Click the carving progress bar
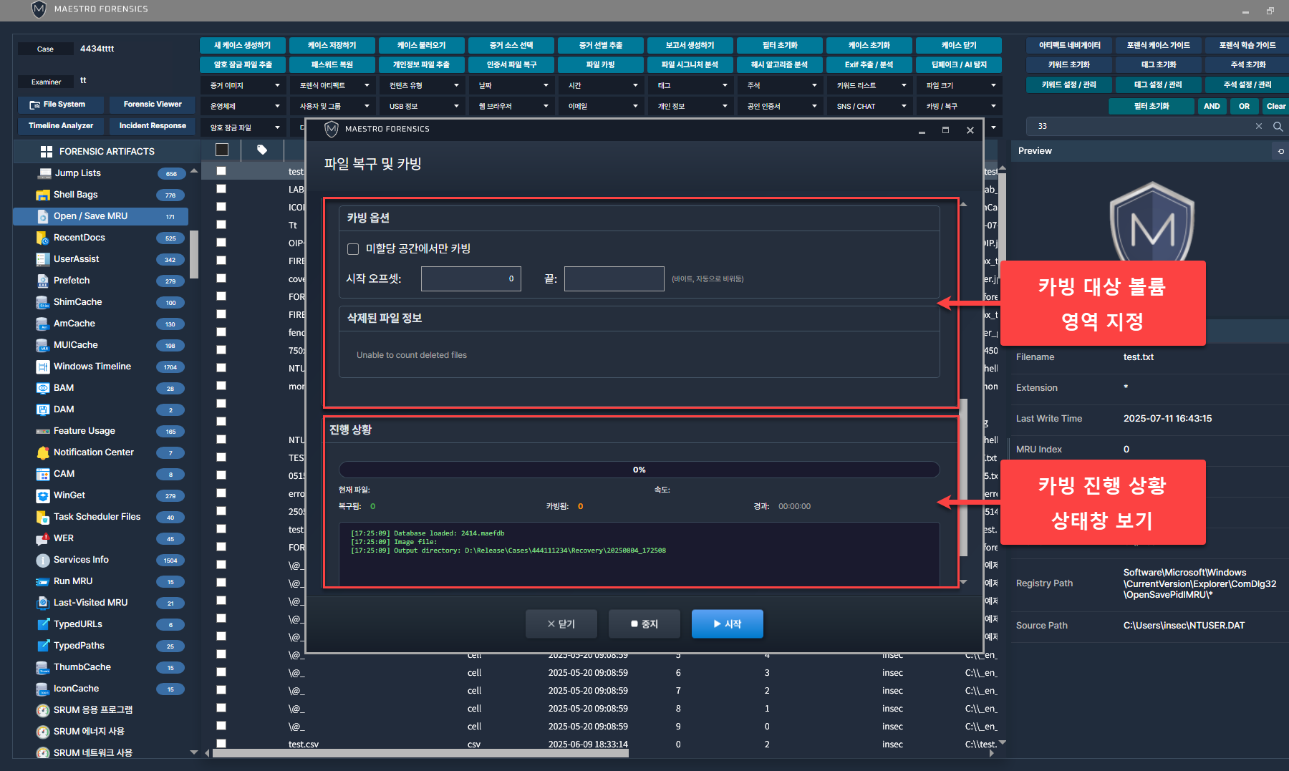Screen dimensions: 1289x771 click(639, 470)
